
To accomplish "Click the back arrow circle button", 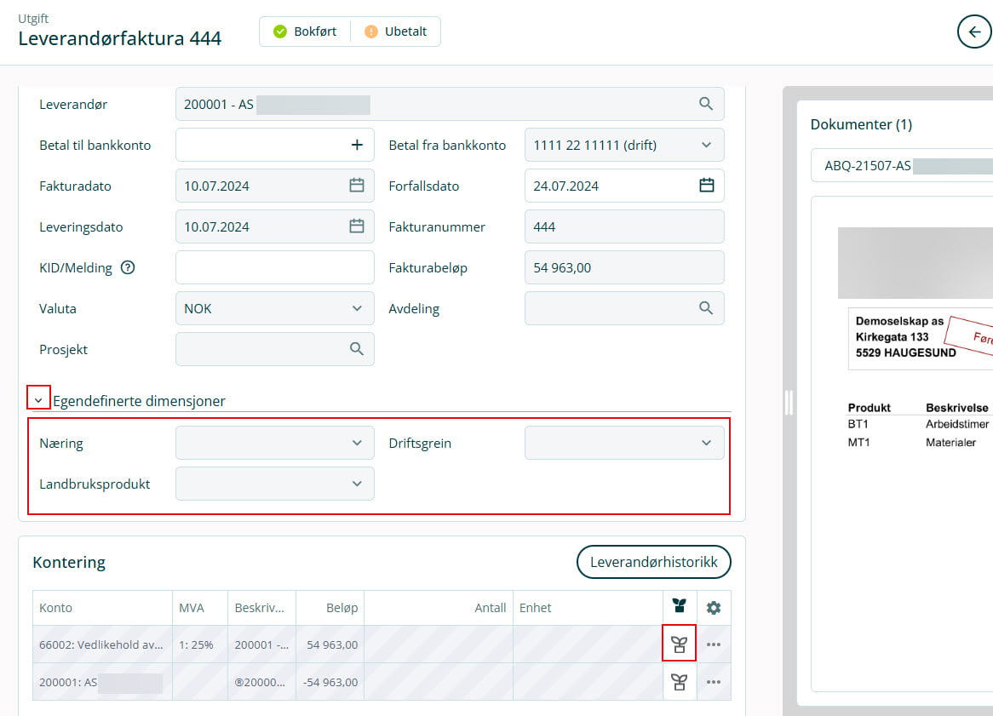I will click(x=974, y=32).
